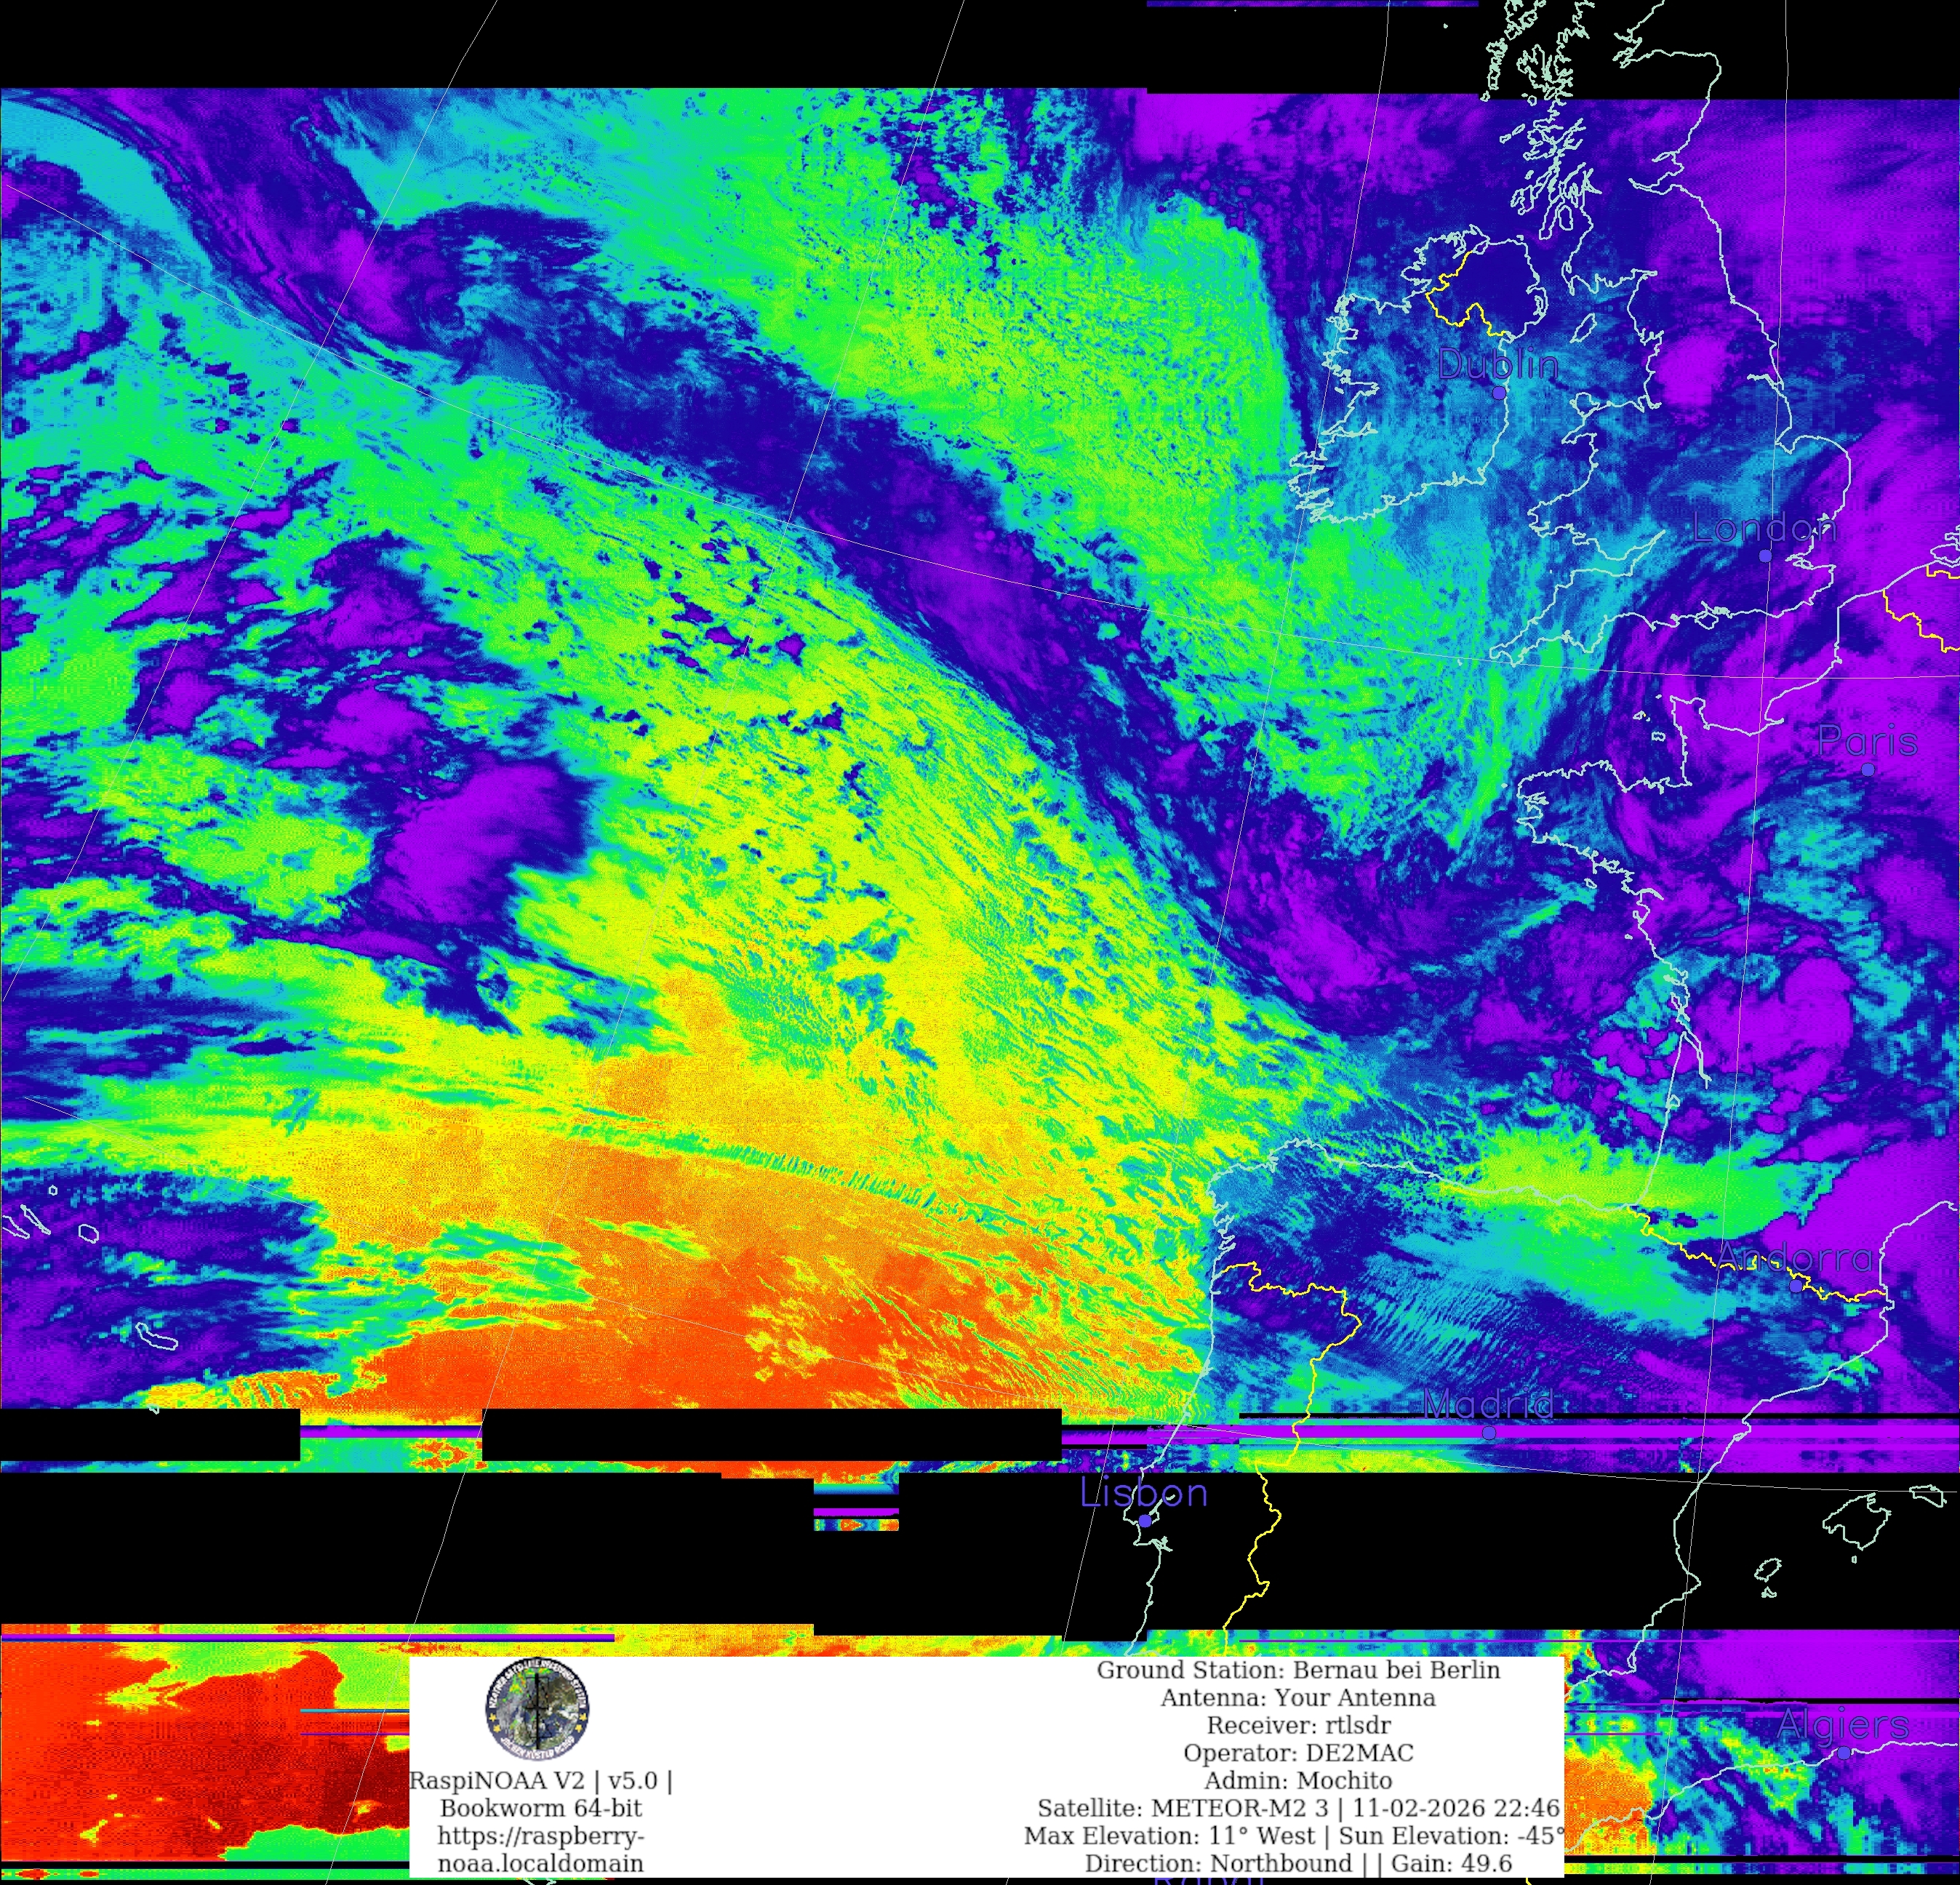Click the Dublin city marker dot
This screenshot has width=1960, height=1885.
point(1498,393)
